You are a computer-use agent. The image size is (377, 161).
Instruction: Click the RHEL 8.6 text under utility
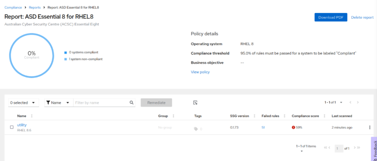[x=24, y=130]
